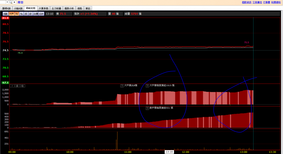
Task: Click the 個股資訊 link
Action: click(x=246, y=2)
